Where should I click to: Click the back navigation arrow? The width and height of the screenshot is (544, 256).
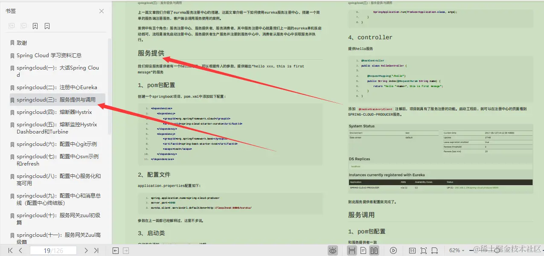click(x=116, y=250)
